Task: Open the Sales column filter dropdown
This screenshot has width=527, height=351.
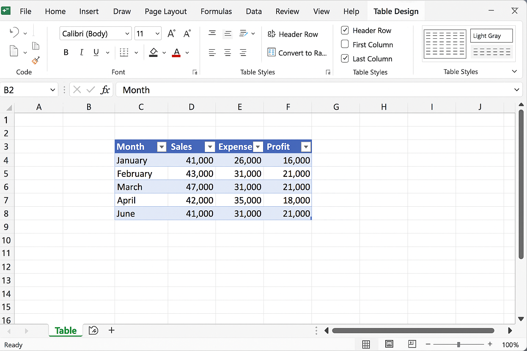Action: point(210,147)
